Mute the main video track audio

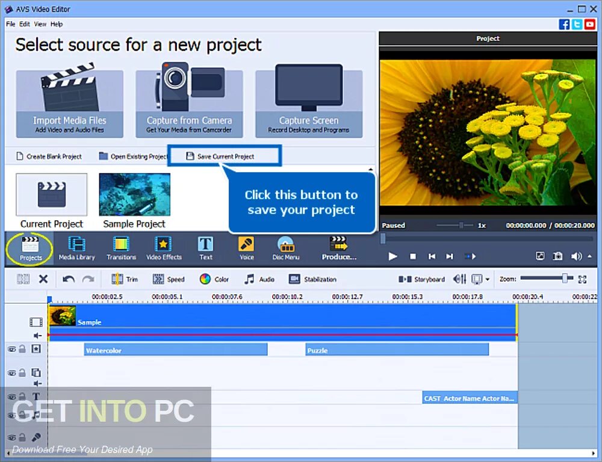click(x=37, y=336)
